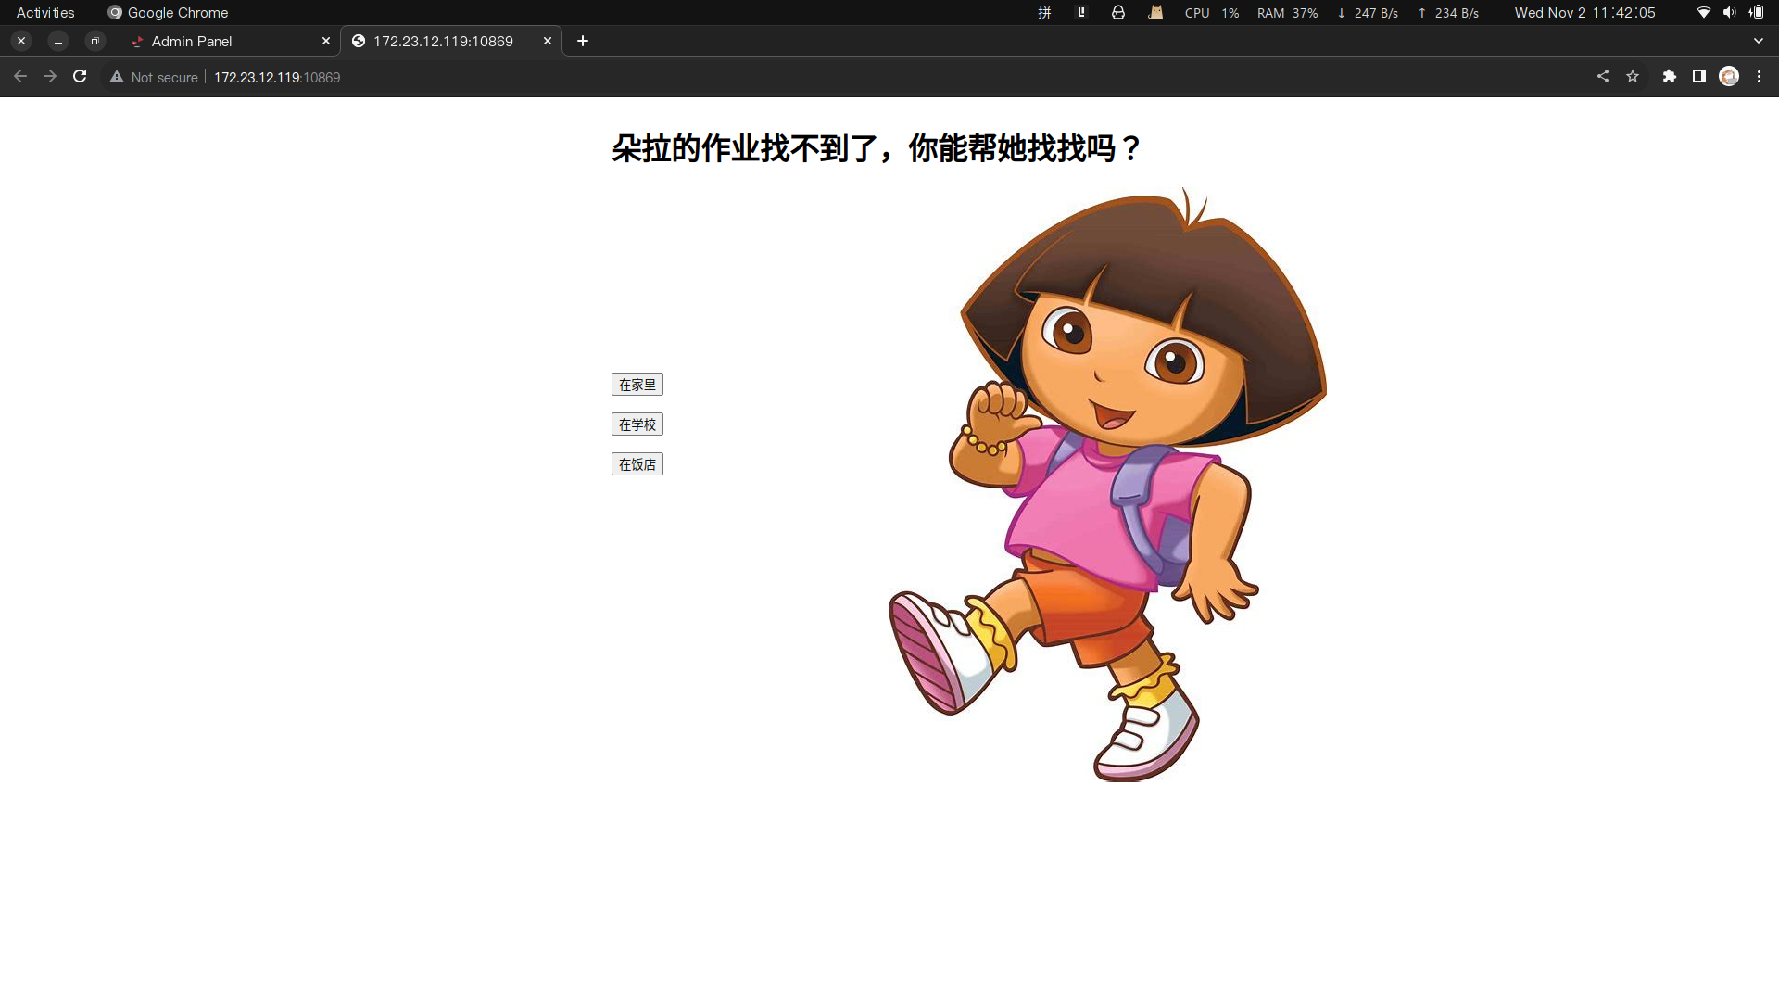Image resolution: width=1779 pixels, height=1001 pixels.
Task: Click the Not secure warning icon
Action: 117,77
